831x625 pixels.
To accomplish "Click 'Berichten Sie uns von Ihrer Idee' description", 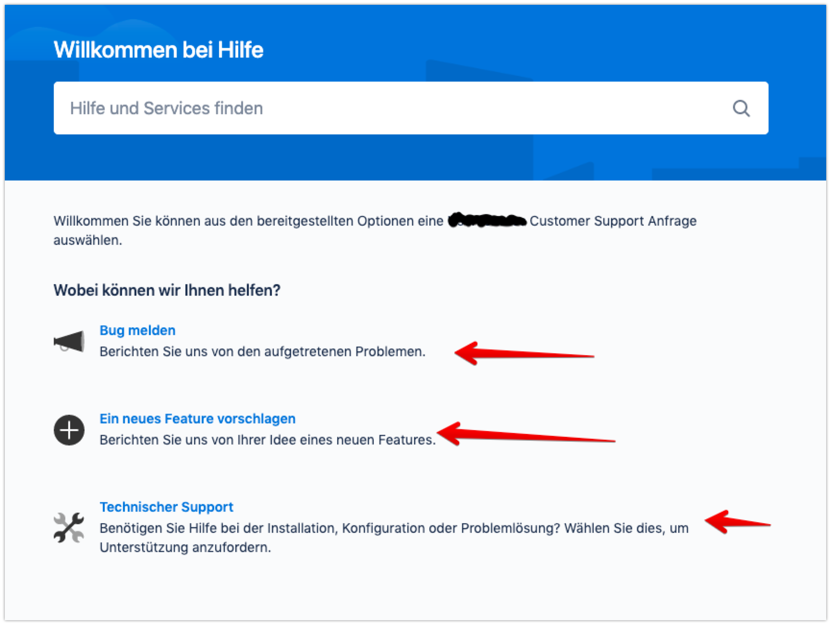I will pyautogui.click(x=268, y=440).
